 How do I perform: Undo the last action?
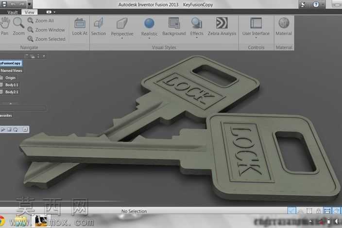pyautogui.click(x=13, y=4)
